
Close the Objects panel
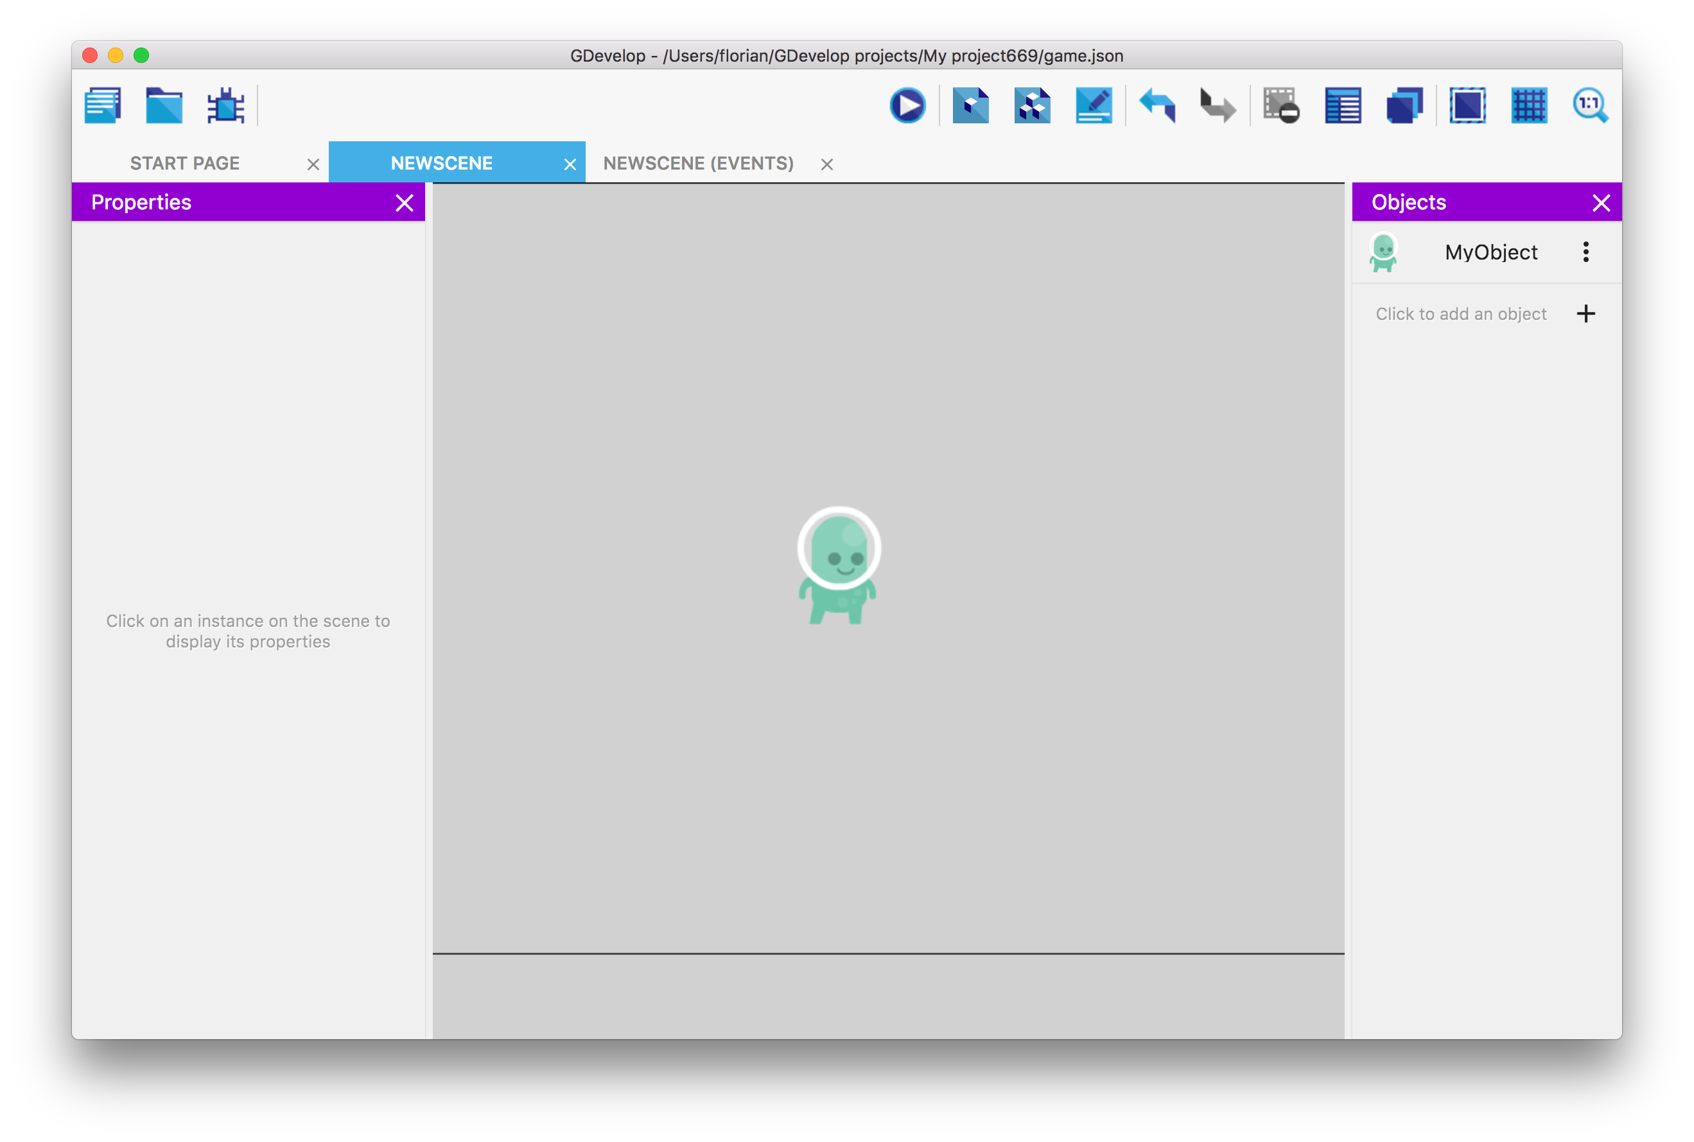(x=1601, y=203)
